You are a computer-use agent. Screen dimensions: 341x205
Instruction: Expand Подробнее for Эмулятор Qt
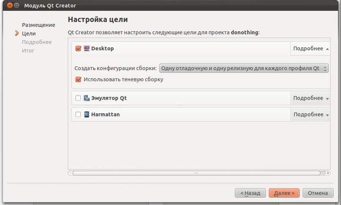point(311,98)
